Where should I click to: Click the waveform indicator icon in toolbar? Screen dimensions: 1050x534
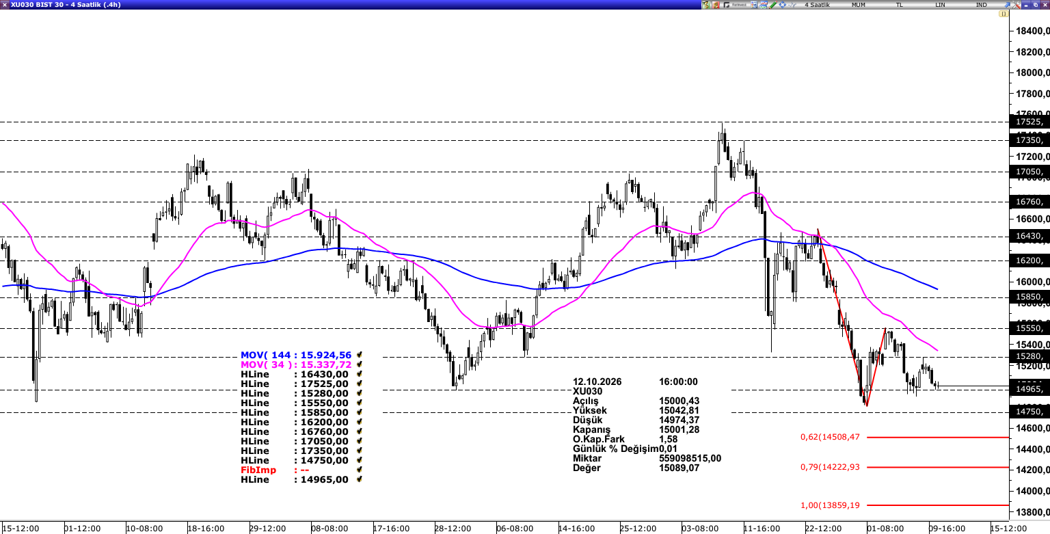coord(792,5)
